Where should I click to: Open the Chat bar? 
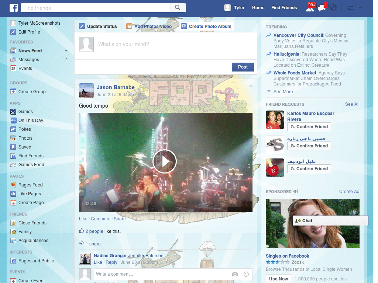tap(330, 221)
